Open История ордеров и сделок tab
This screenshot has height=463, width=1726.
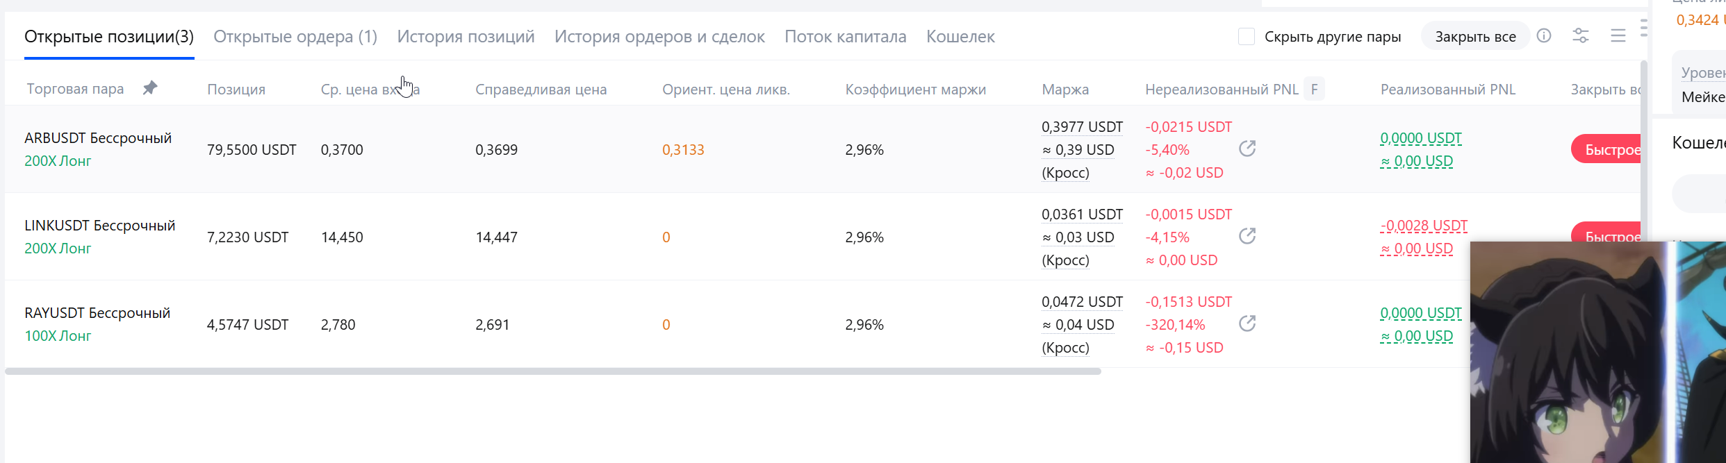[x=659, y=37]
